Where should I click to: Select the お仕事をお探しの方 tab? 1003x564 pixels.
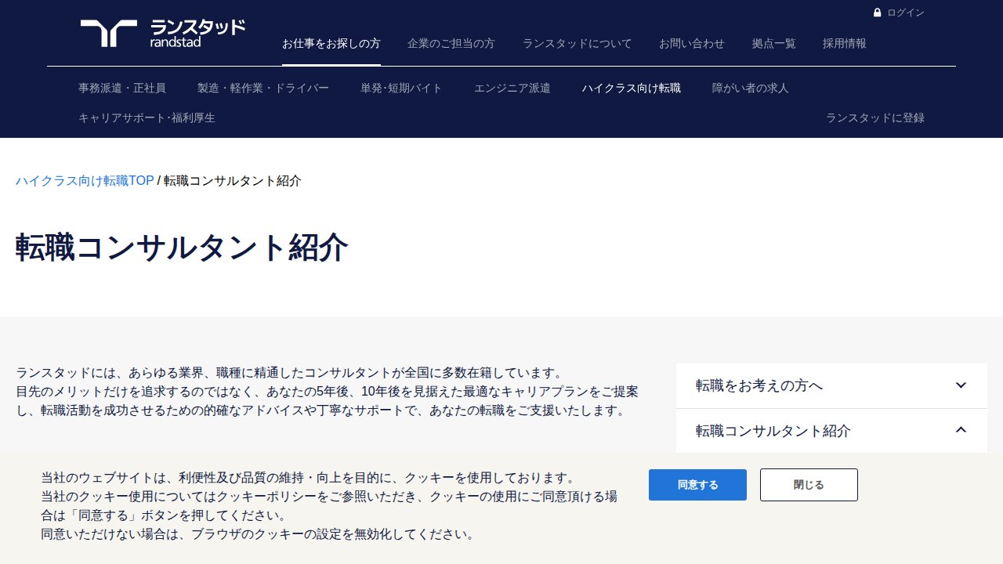coord(331,44)
